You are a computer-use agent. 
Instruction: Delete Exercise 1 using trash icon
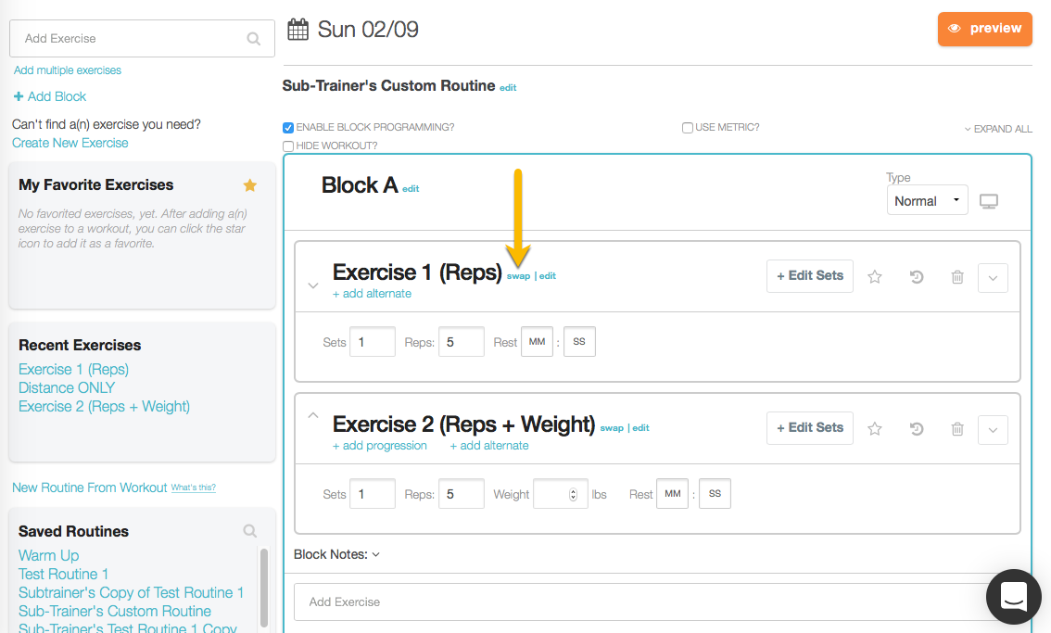(x=957, y=276)
